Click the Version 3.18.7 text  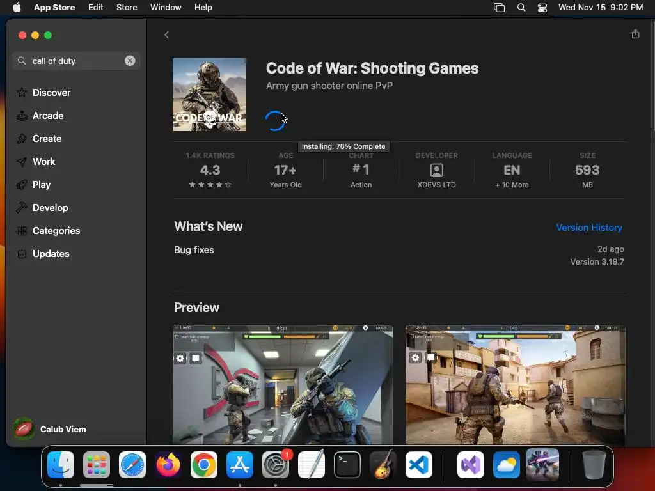pos(597,261)
